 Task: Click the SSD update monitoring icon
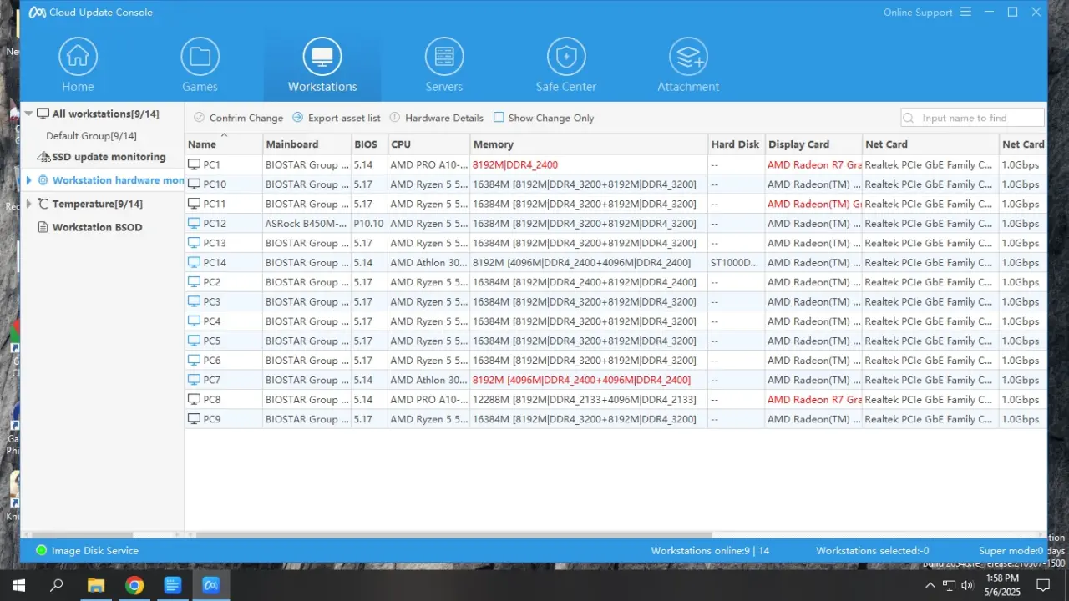pyautogui.click(x=44, y=157)
